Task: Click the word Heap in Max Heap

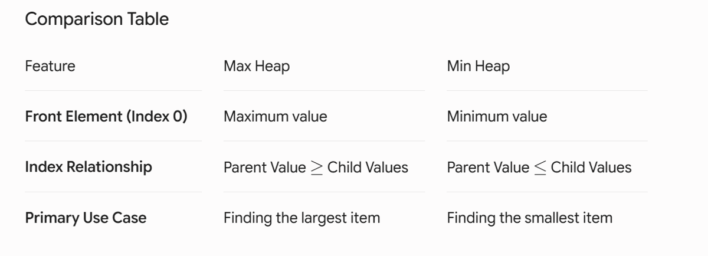Action: (272, 67)
